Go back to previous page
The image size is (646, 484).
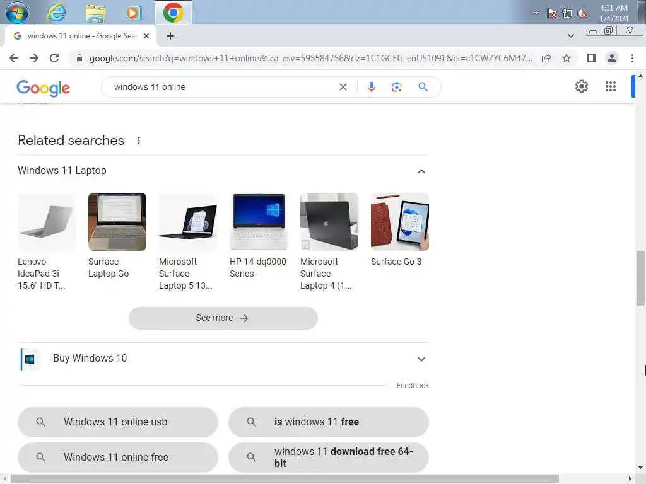point(14,58)
